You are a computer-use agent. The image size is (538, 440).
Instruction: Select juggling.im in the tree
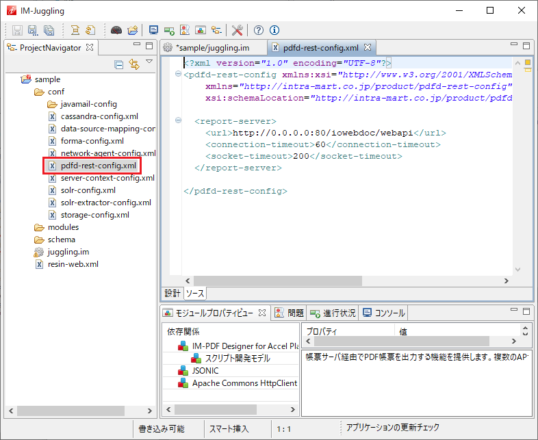click(x=68, y=252)
